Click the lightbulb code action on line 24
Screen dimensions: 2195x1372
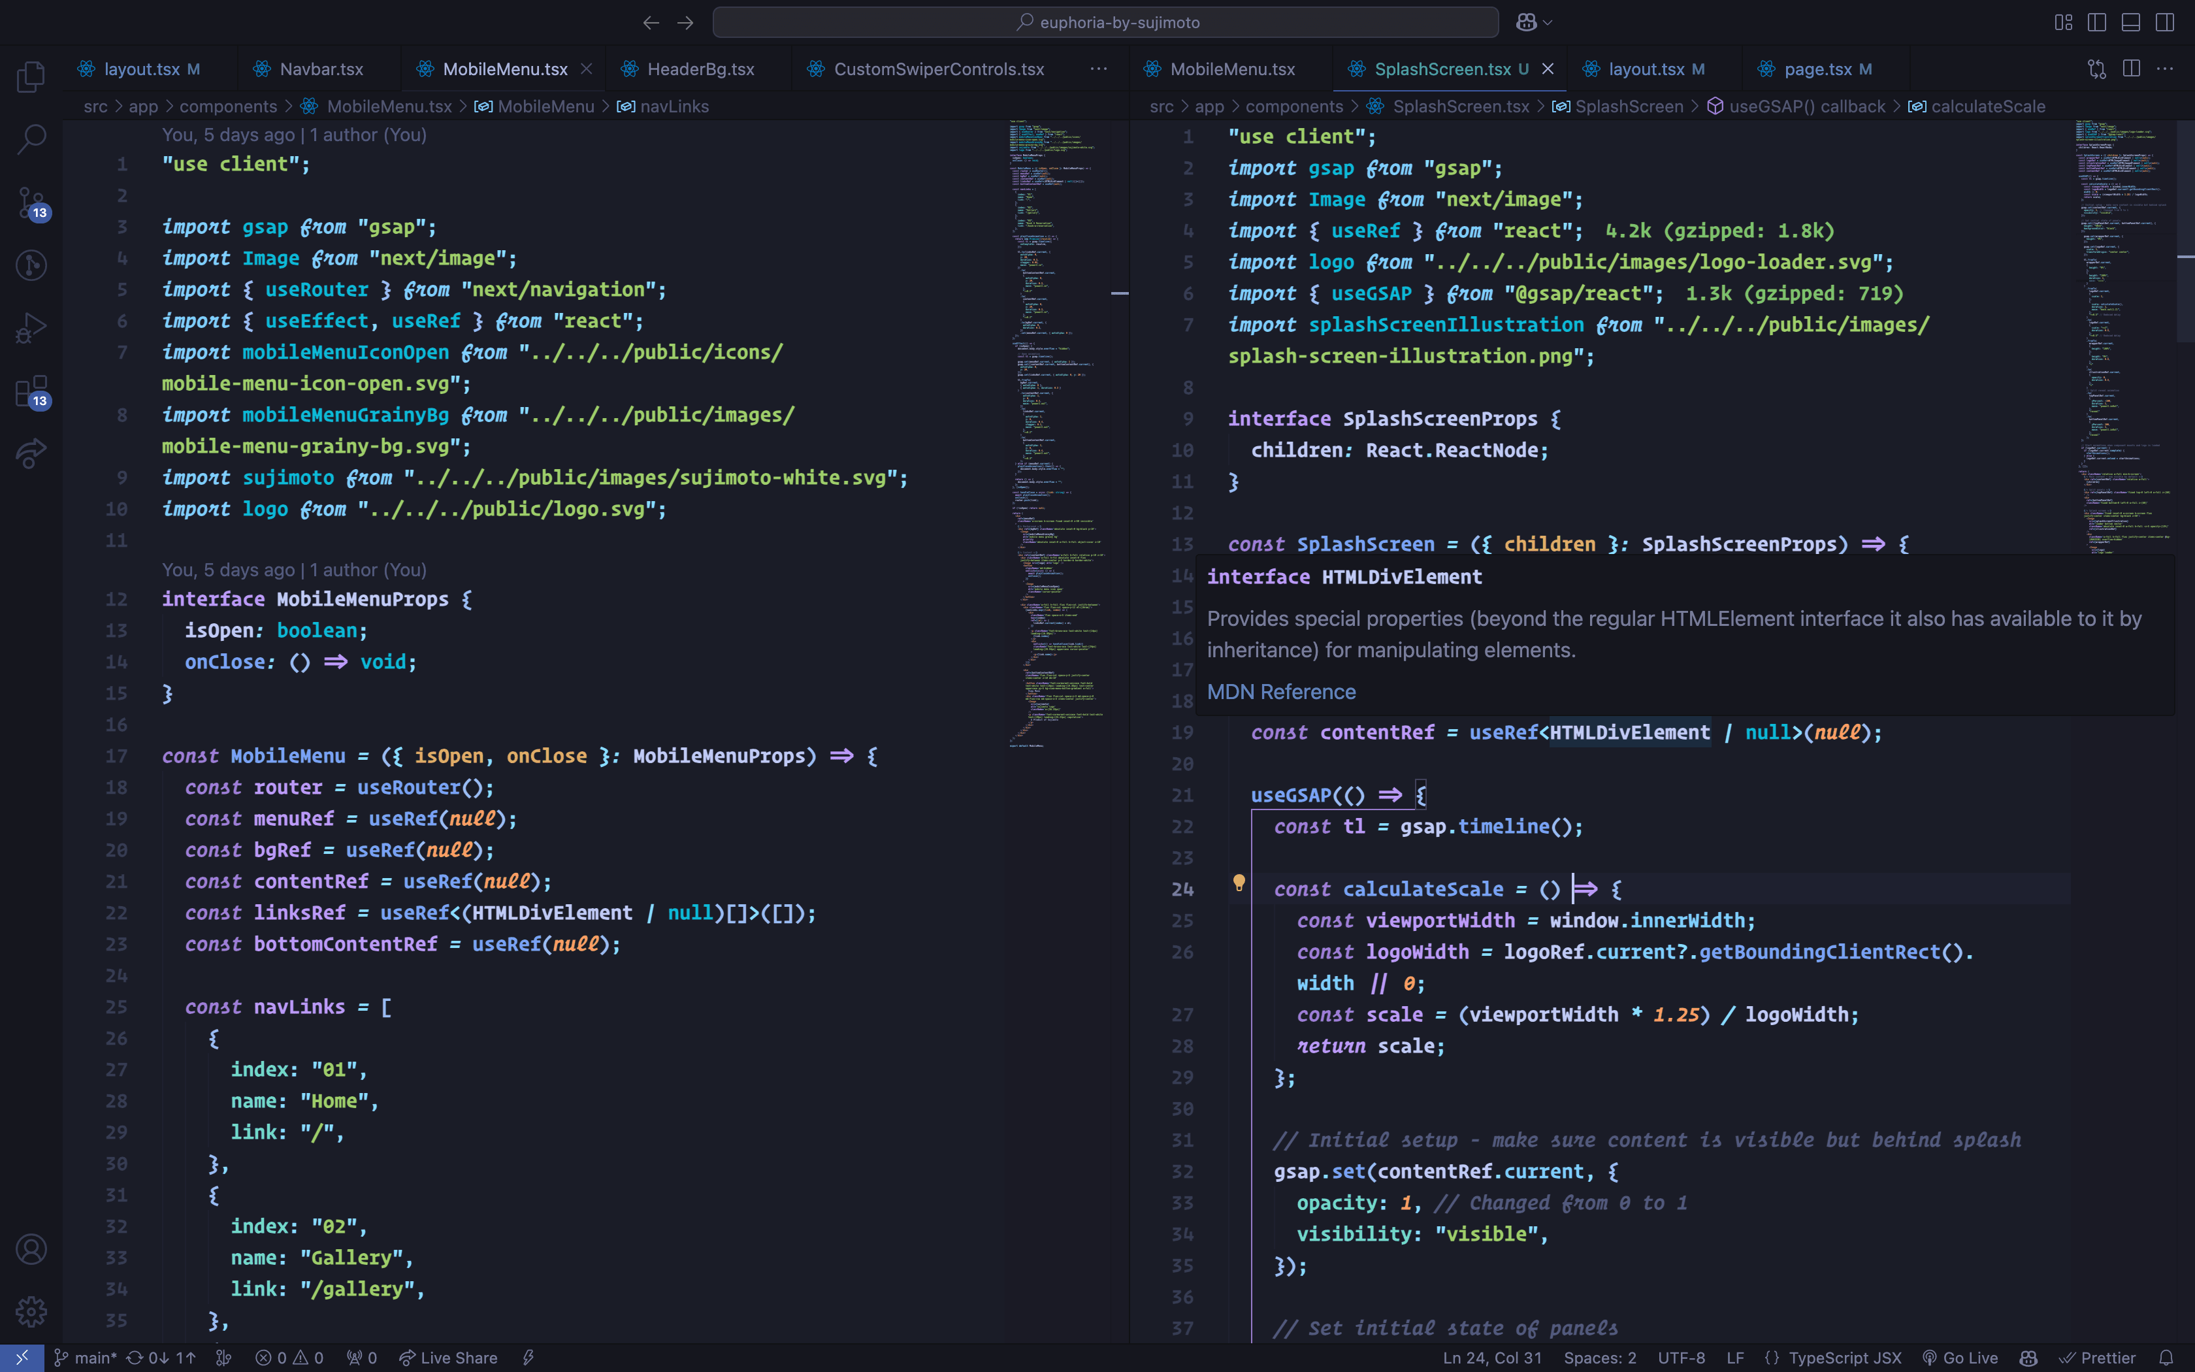point(1239,882)
